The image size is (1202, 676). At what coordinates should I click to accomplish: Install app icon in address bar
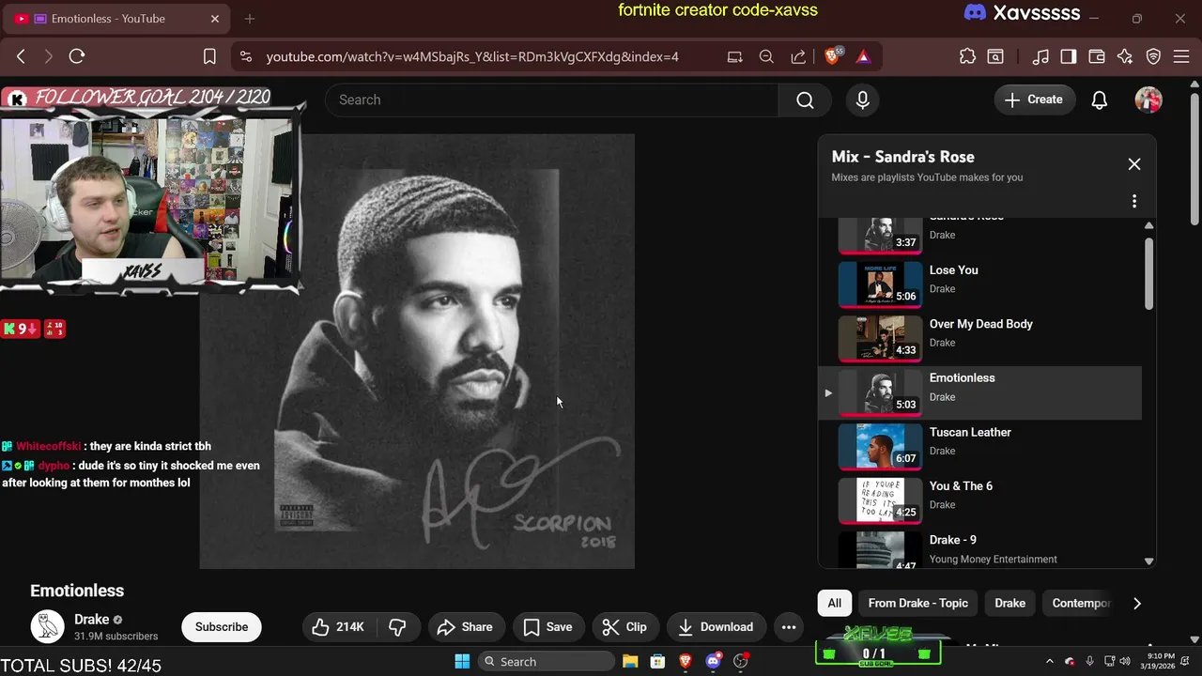734,56
